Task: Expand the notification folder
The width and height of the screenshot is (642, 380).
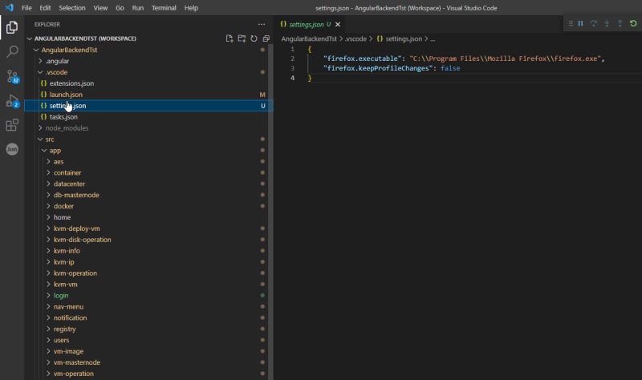Action: click(48, 317)
